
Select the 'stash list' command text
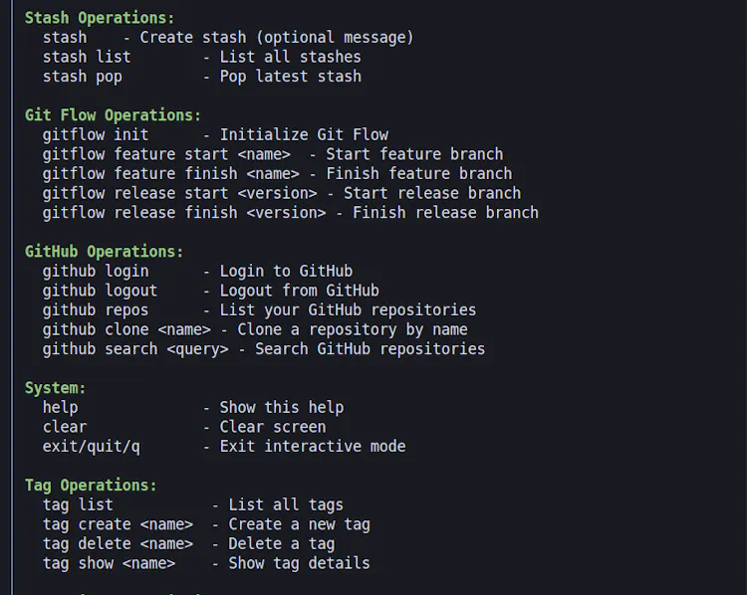[87, 57]
